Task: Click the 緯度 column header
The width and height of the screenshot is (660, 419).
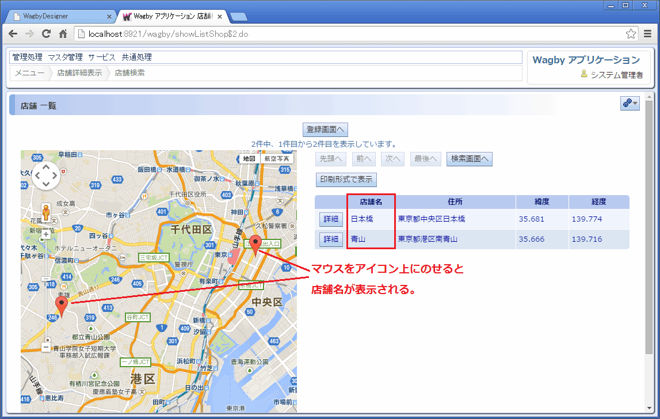Action: click(541, 201)
